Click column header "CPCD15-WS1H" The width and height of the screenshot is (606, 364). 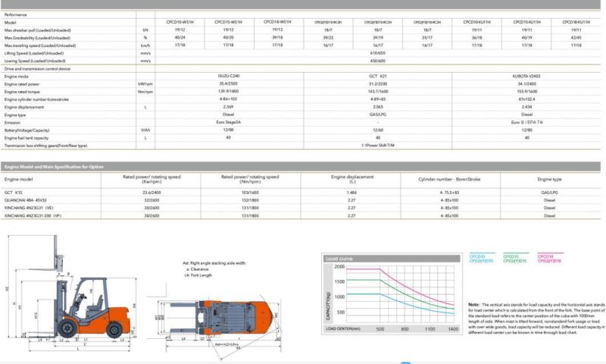pyautogui.click(x=229, y=22)
